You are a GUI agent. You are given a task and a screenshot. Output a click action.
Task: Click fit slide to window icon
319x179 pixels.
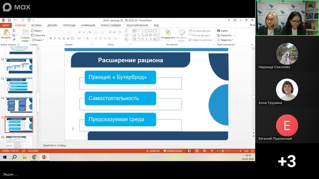tap(253, 151)
